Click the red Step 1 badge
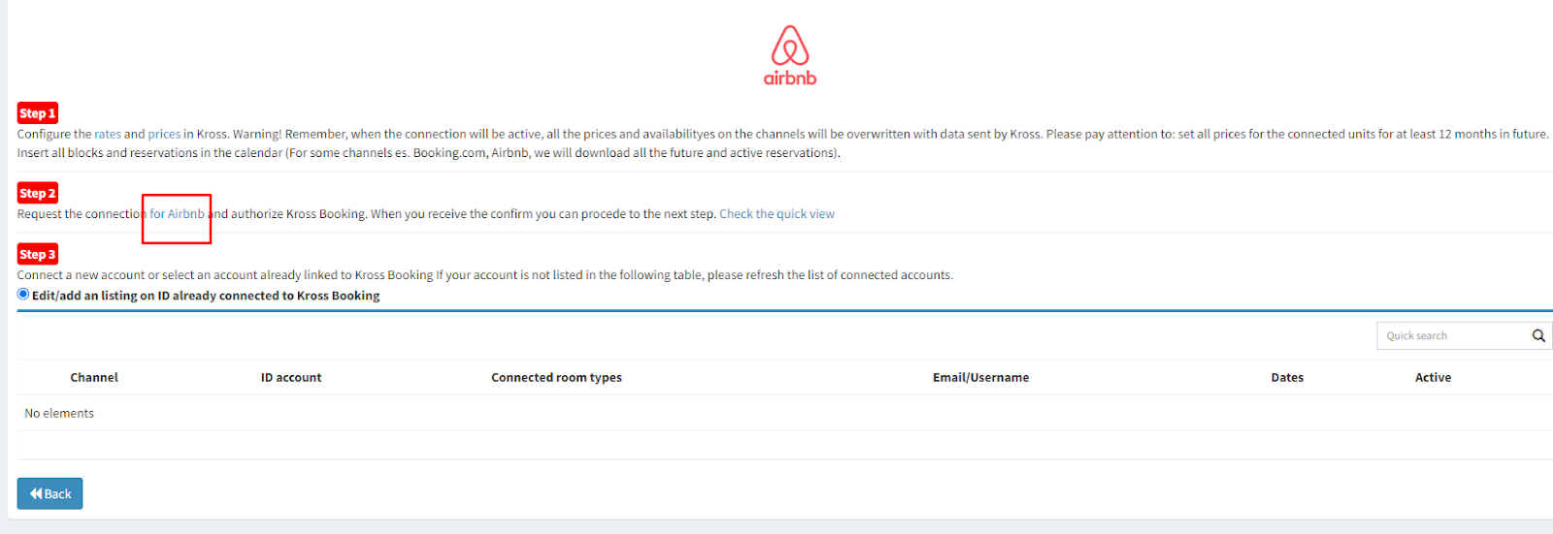Viewport: 1553px width, 534px height. (38, 113)
